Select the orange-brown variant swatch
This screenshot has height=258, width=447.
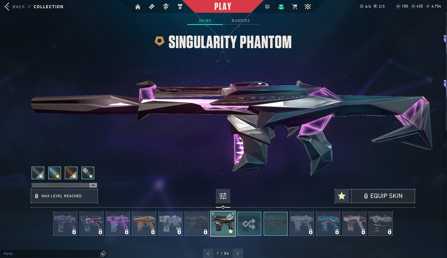(71, 173)
